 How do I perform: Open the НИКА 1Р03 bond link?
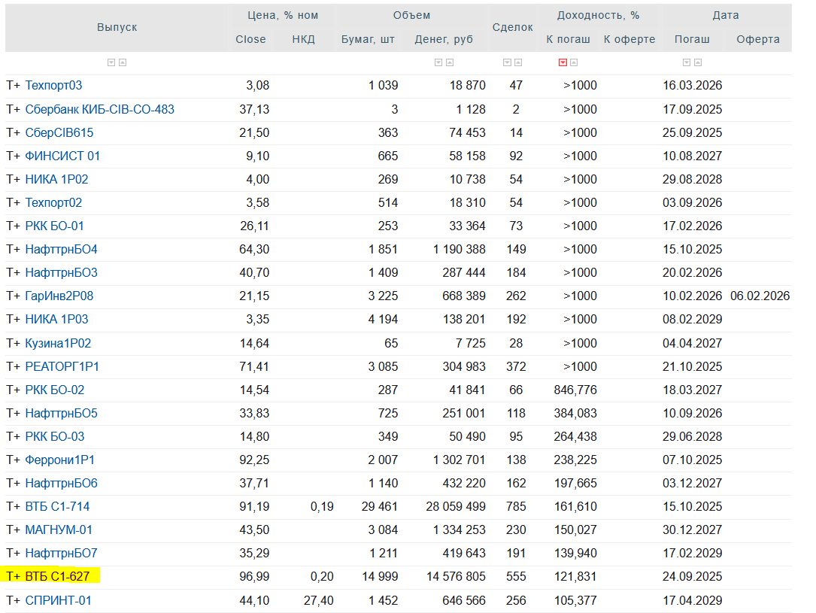56,320
